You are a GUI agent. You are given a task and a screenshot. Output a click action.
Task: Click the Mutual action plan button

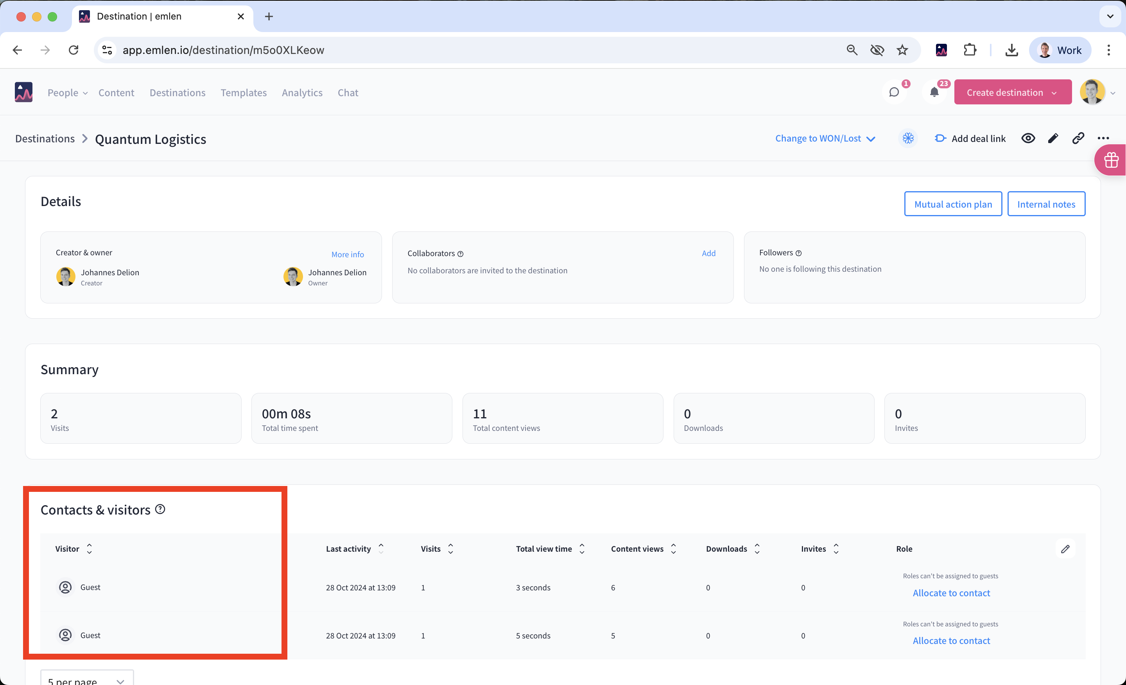click(x=953, y=204)
